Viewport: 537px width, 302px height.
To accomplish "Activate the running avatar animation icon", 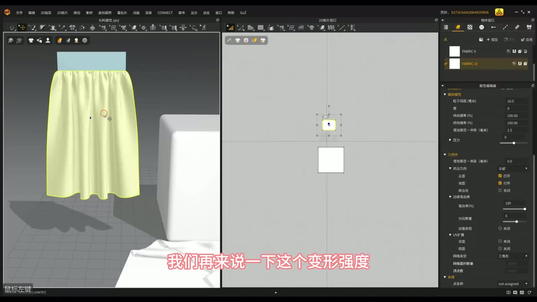I will coord(203,28).
